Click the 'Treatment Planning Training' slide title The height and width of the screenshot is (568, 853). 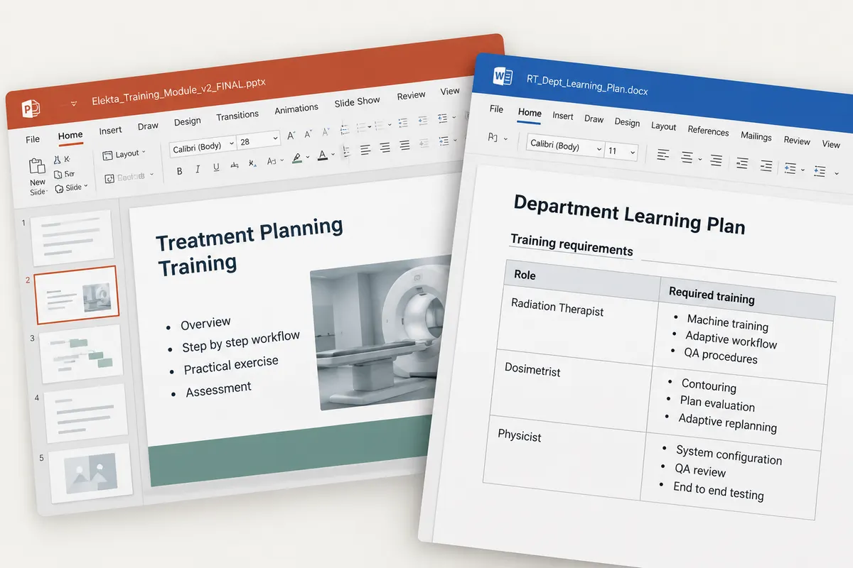(x=250, y=248)
